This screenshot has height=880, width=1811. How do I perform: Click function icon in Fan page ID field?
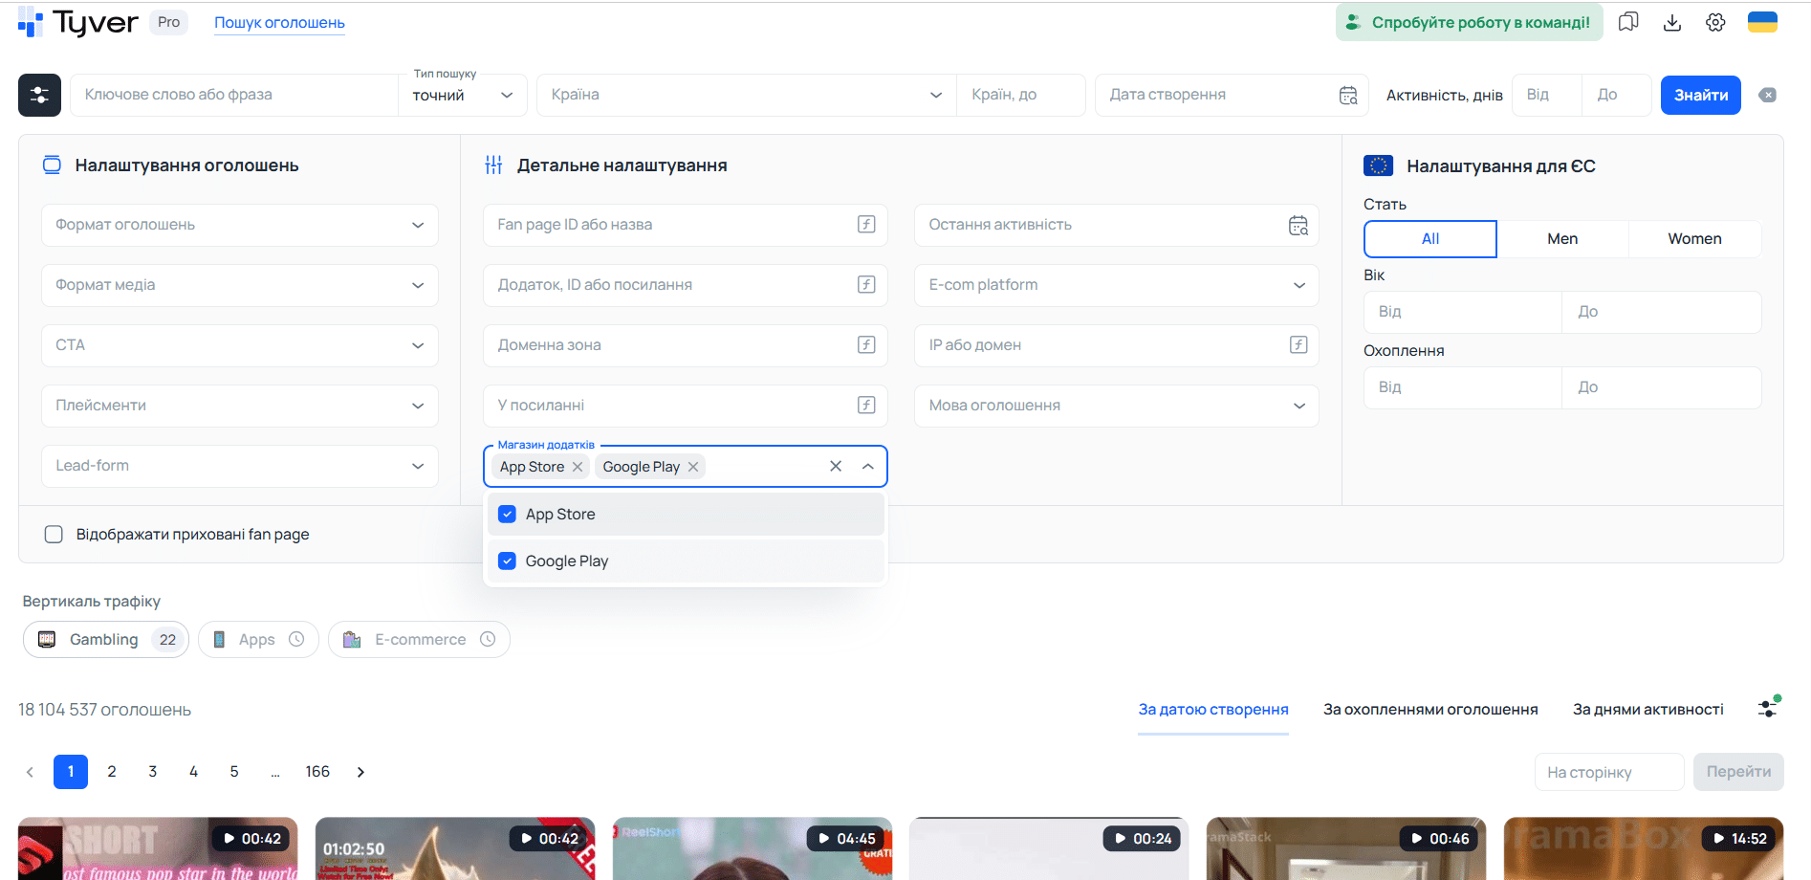[866, 225]
